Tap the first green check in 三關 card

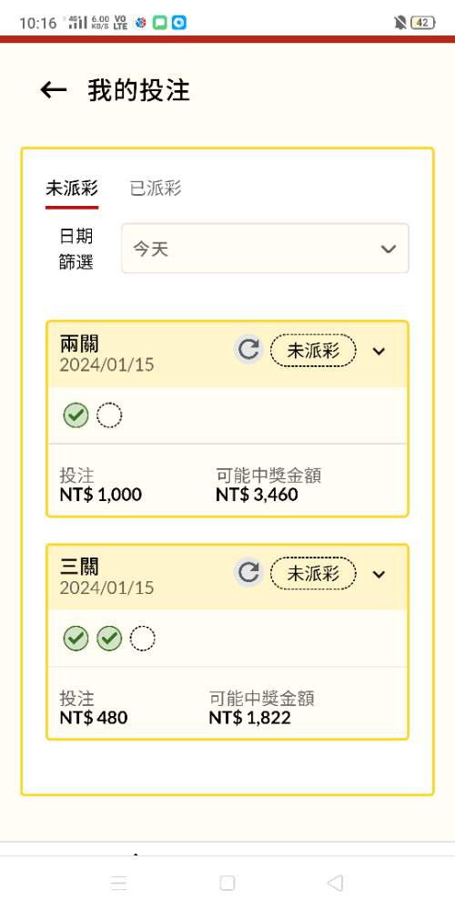point(76,639)
